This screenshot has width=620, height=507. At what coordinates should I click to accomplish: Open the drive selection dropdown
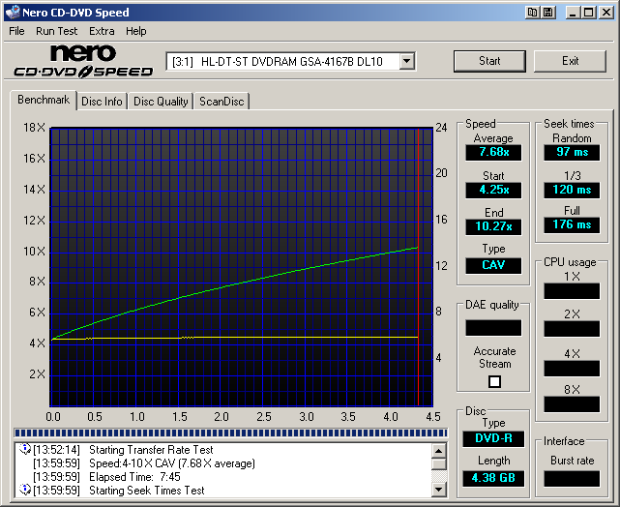(x=407, y=61)
